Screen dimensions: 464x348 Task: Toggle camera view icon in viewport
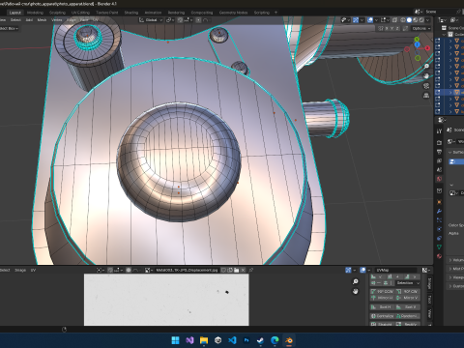pyautogui.click(x=426, y=86)
